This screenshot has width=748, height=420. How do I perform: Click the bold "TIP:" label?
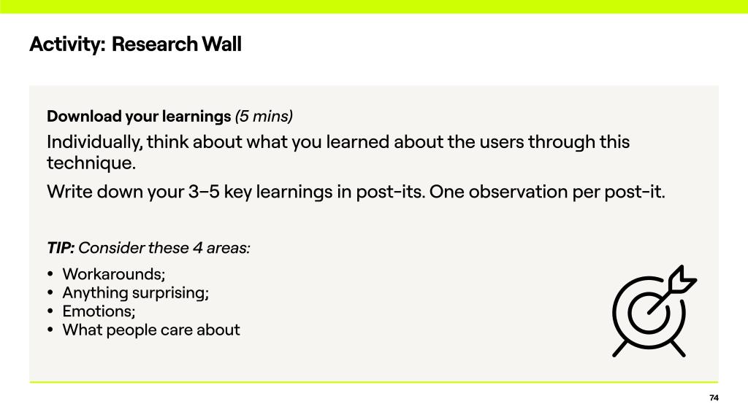point(61,248)
